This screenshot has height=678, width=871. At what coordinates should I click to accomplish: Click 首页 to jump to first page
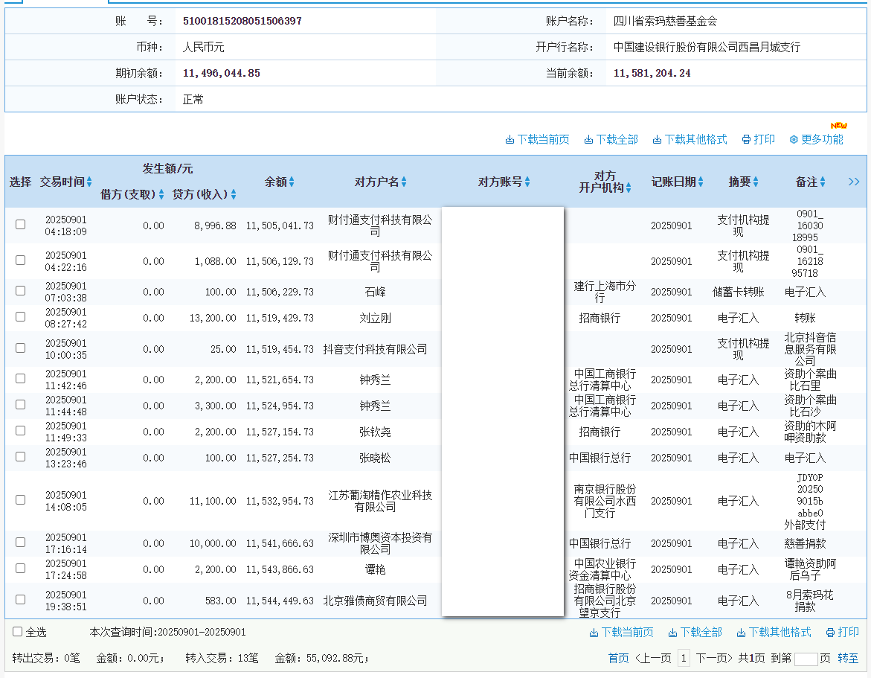point(620,658)
